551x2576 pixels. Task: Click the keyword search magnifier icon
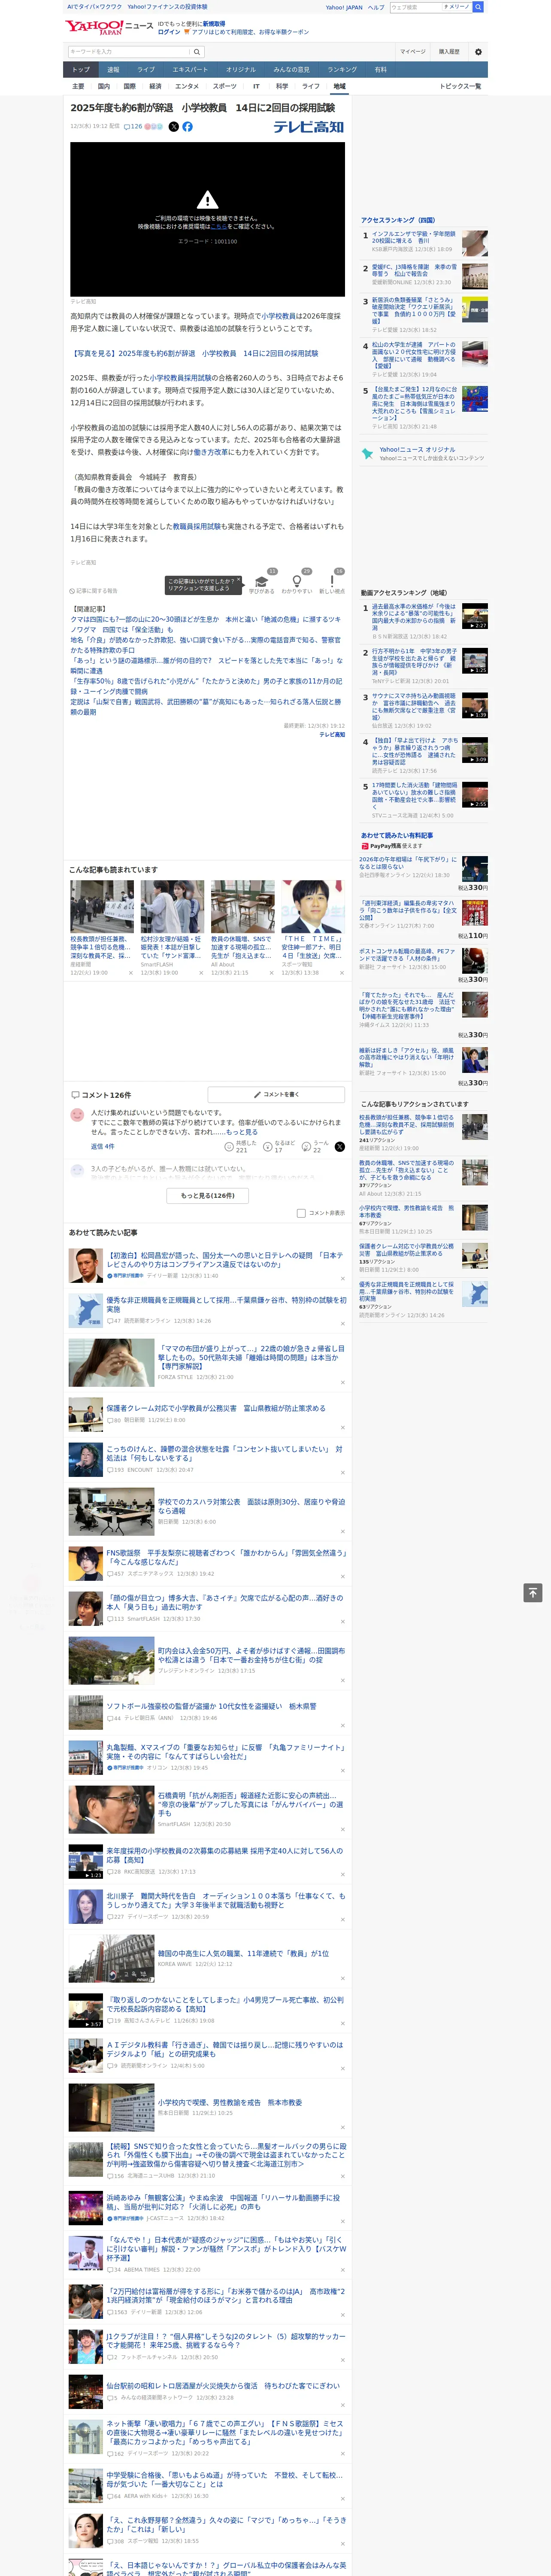pyautogui.click(x=197, y=52)
